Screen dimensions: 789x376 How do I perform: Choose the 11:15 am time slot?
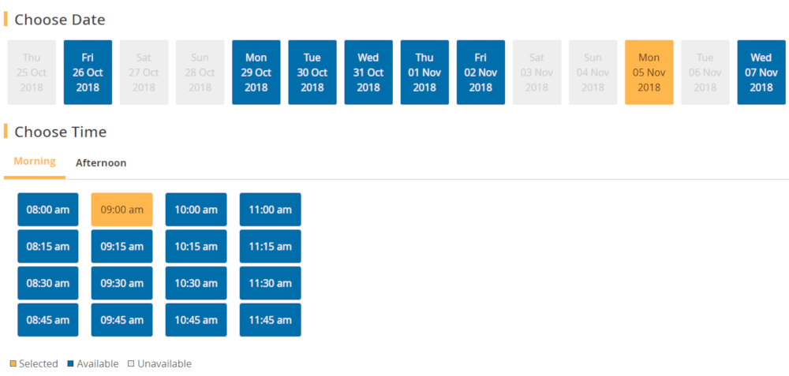point(270,247)
